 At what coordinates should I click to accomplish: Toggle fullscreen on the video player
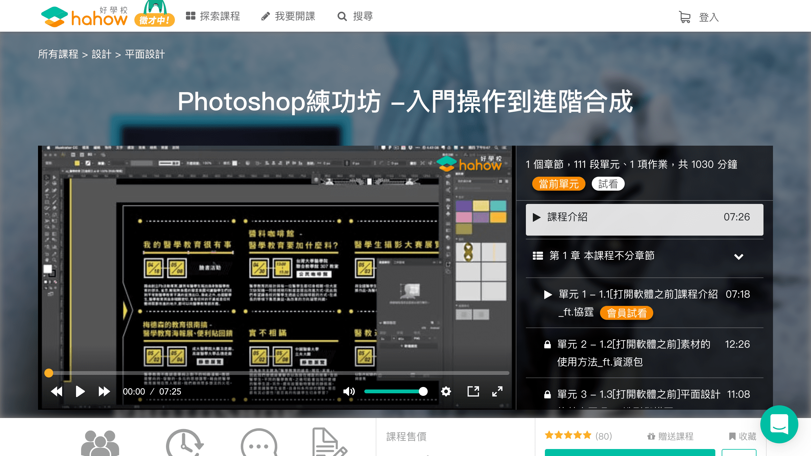498,391
